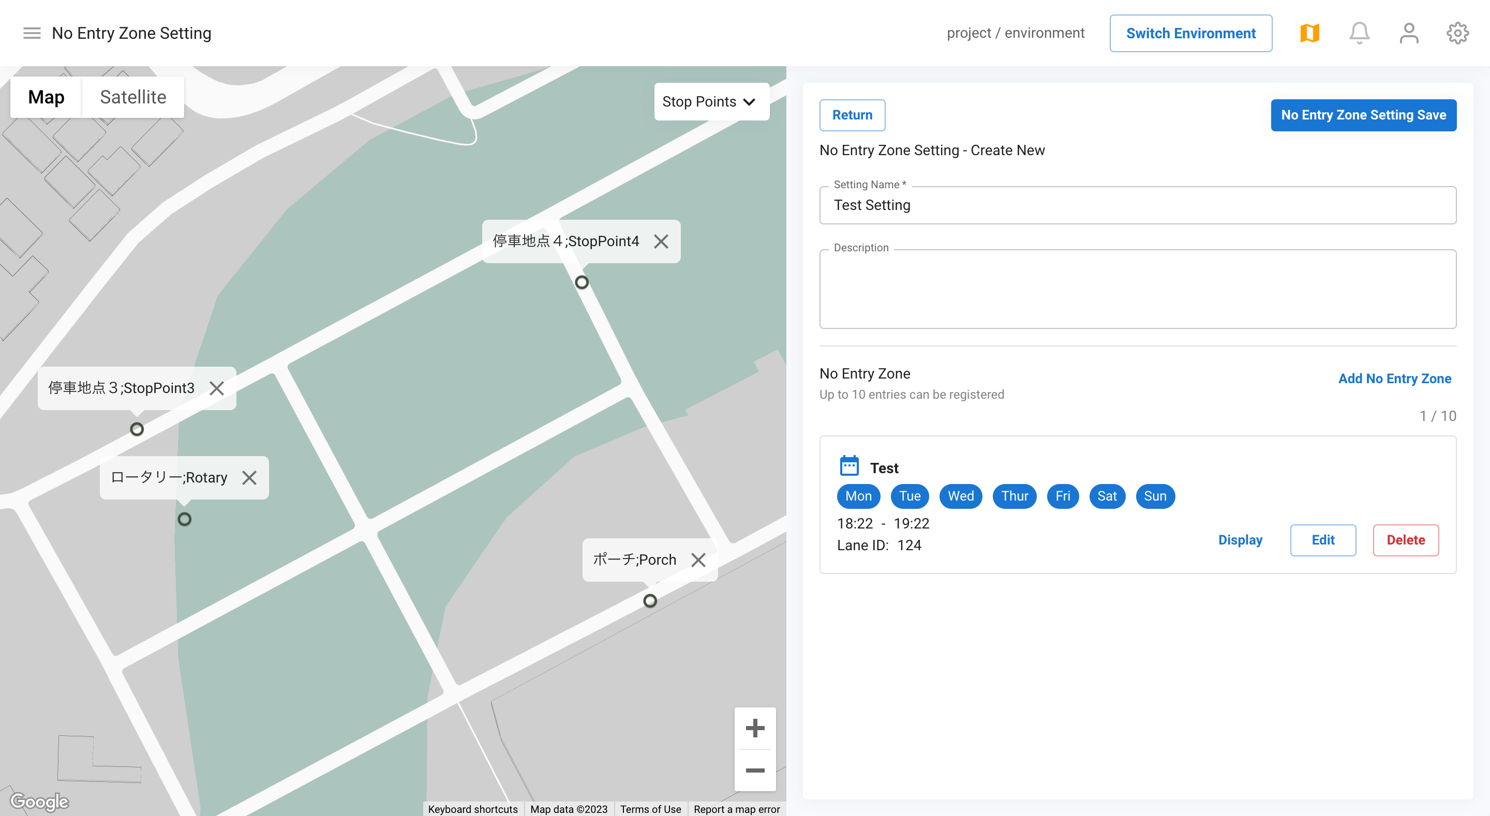Click the Google logo on map
The image size is (1490, 816).
pyautogui.click(x=39, y=802)
